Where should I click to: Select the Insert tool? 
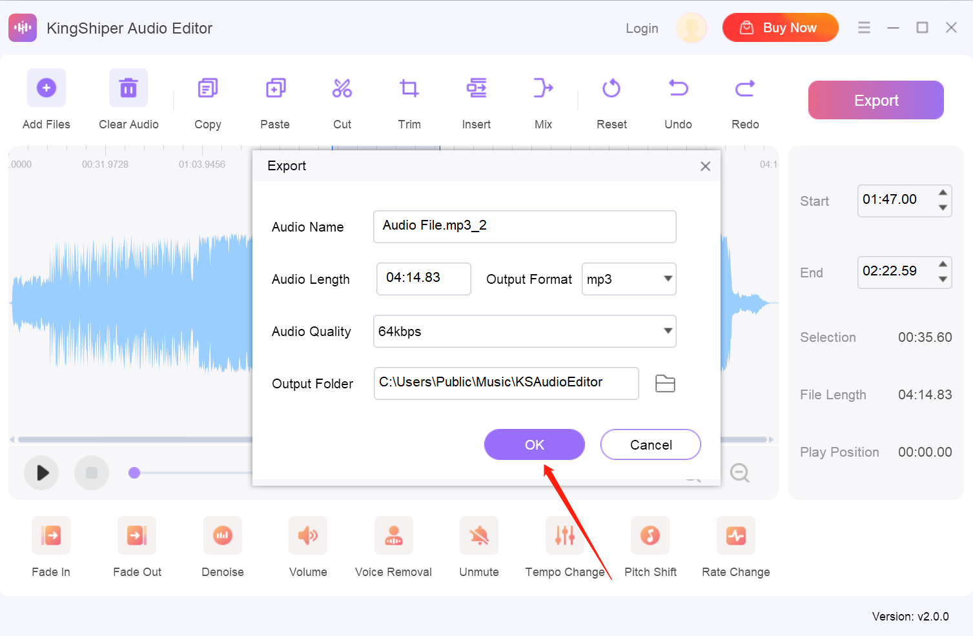(x=476, y=88)
